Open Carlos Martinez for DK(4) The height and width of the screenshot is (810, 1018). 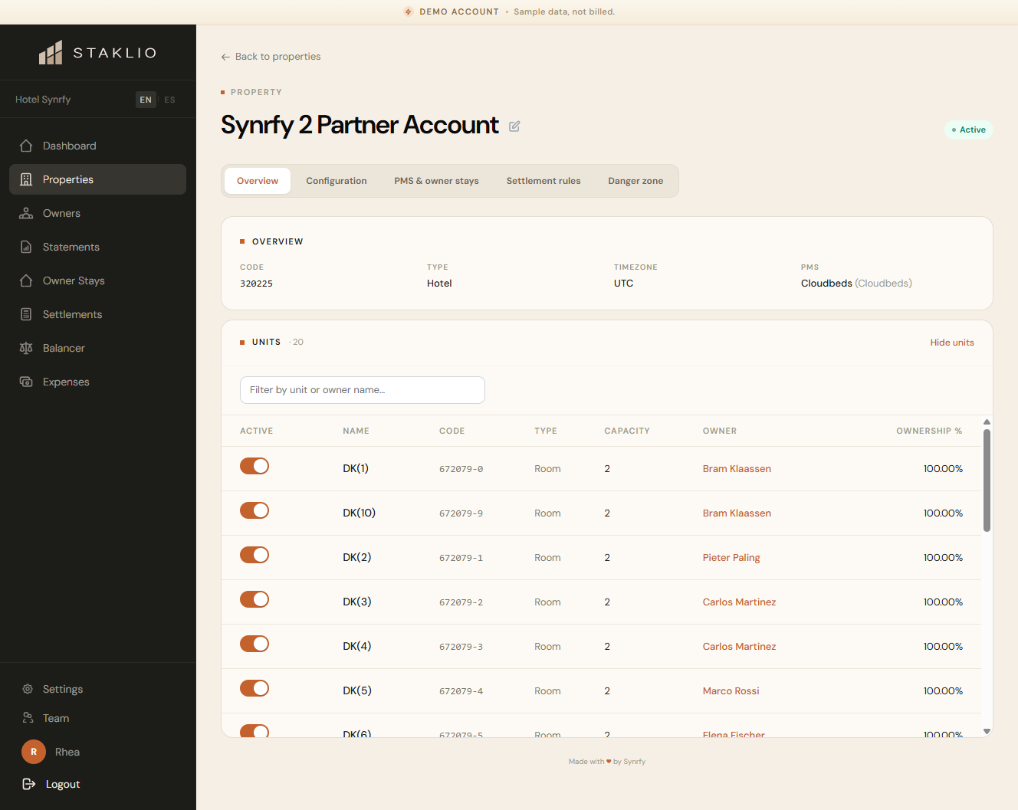point(739,647)
